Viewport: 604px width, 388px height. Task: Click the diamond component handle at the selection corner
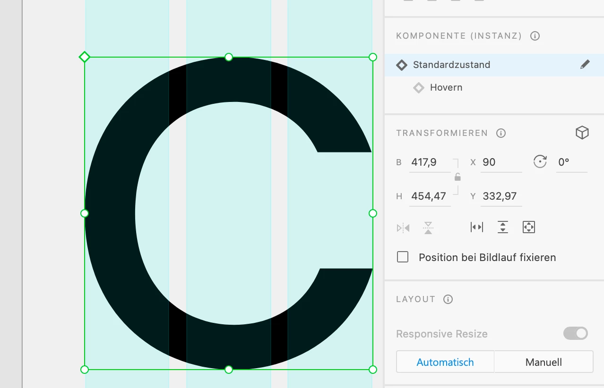tap(84, 57)
